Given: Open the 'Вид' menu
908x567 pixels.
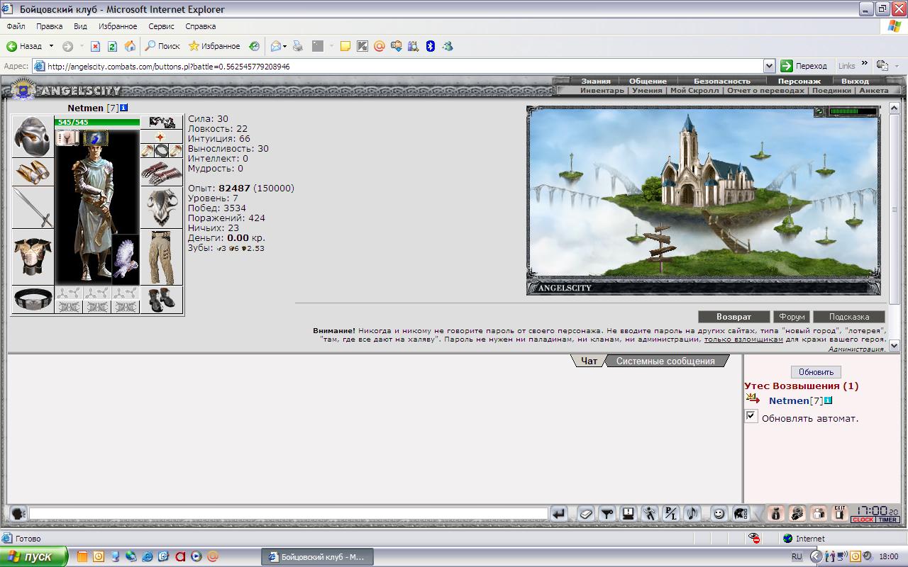Looking at the screenshot, I should coord(80,26).
